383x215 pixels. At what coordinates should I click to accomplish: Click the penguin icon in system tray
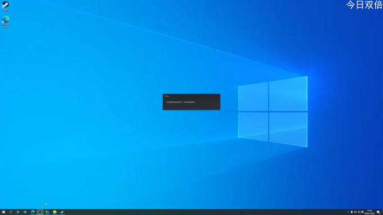point(352,212)
